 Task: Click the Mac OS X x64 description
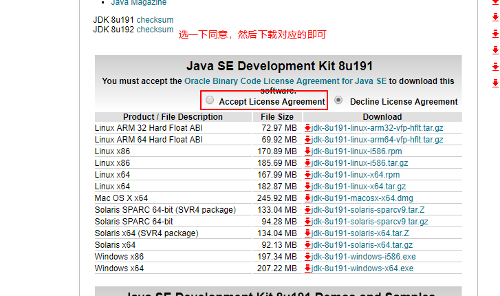[x=121, y=198]
